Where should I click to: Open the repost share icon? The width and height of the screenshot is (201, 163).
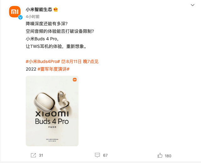(x=33, y=155)
